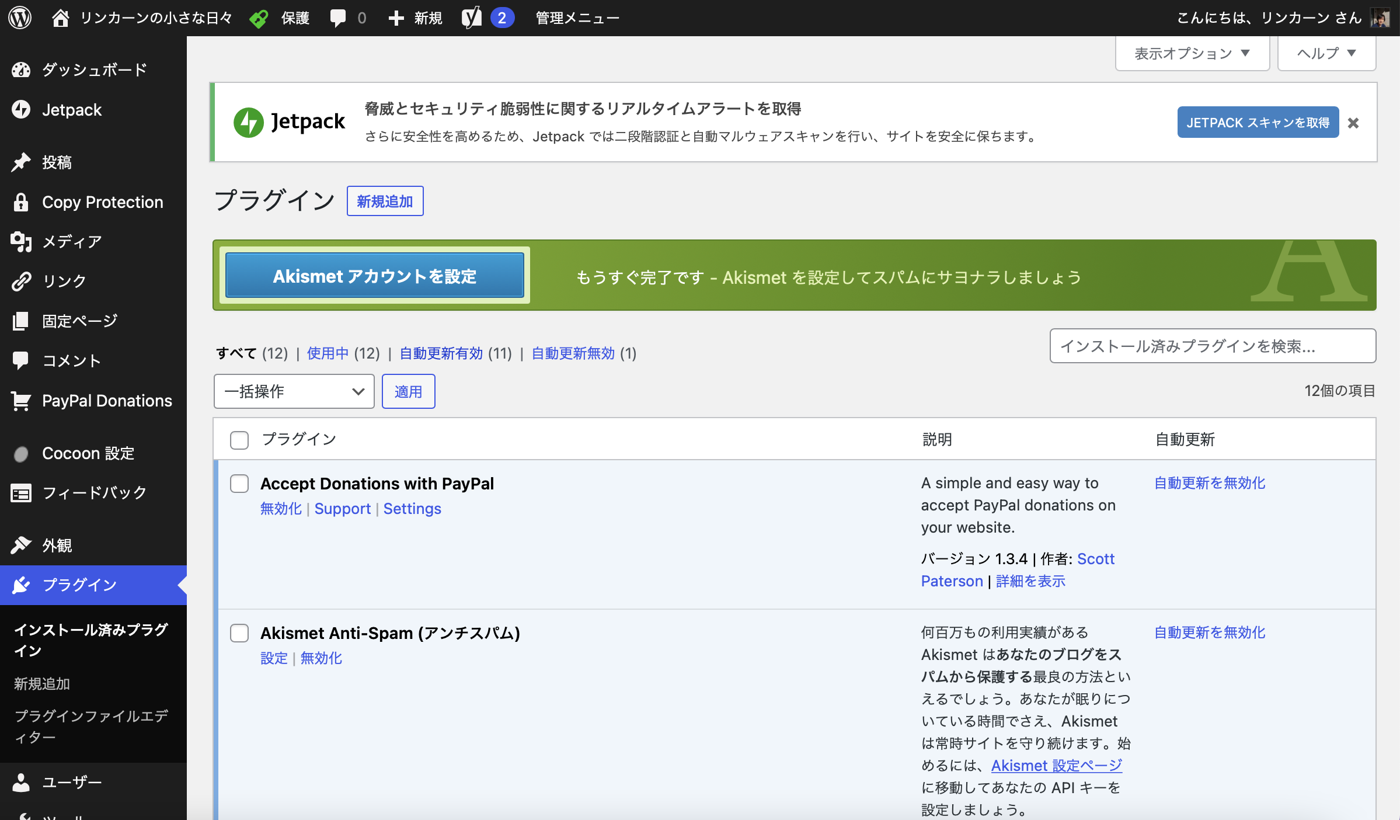This screenshot has width=1400, height=820.
Task: Open comments bubble icon in admin bar
Action: tap(338, 18)
